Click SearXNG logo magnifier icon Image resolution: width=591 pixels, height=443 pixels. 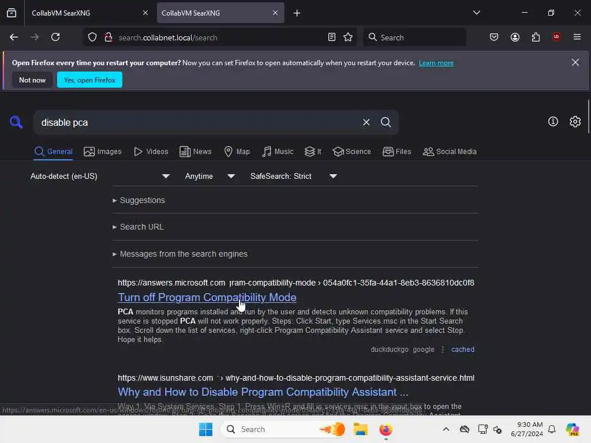pos(16,122)
